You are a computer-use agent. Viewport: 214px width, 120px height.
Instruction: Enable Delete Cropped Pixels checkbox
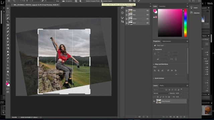tap(85, 1)
